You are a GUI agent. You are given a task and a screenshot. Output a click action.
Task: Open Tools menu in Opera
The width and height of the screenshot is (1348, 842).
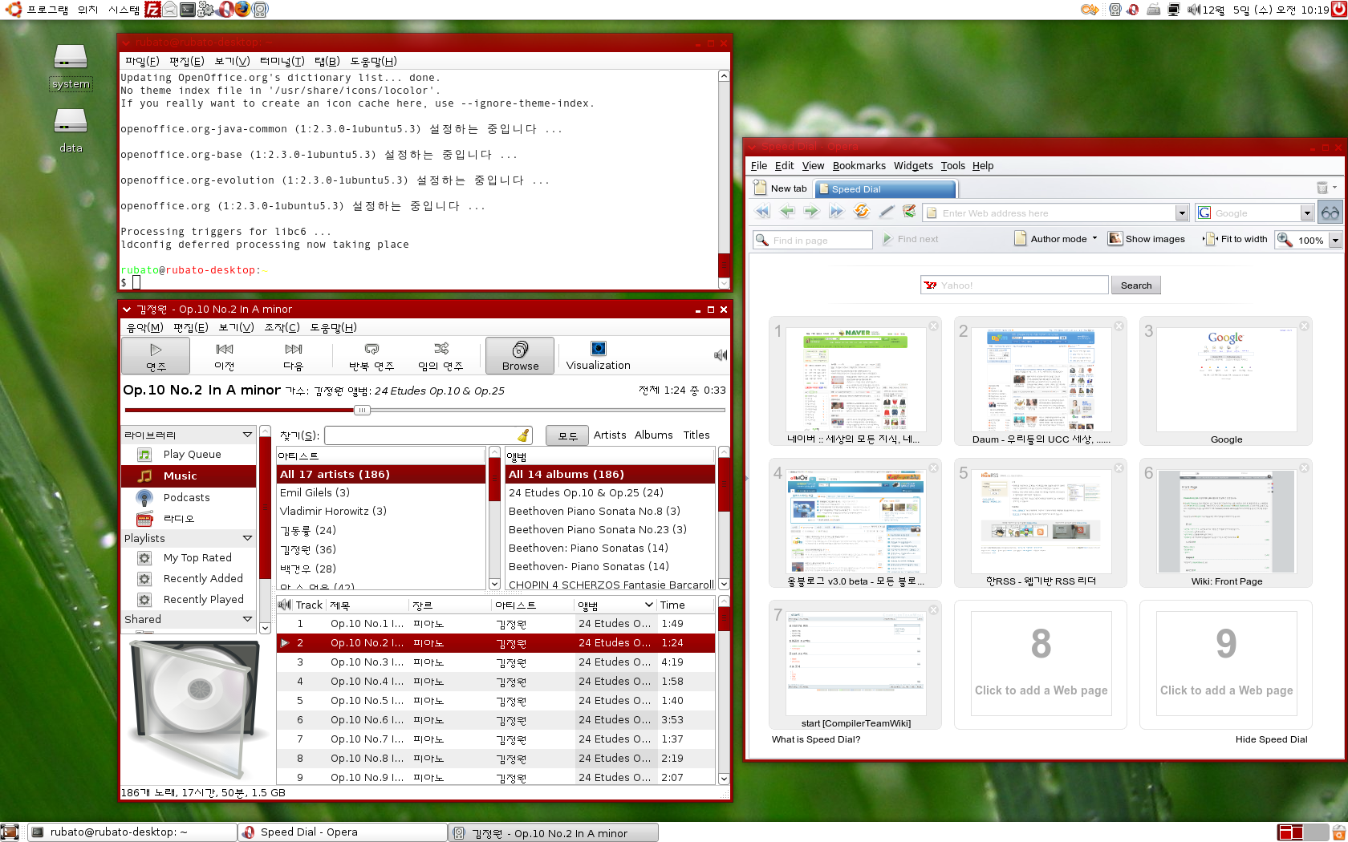point(952,166)
